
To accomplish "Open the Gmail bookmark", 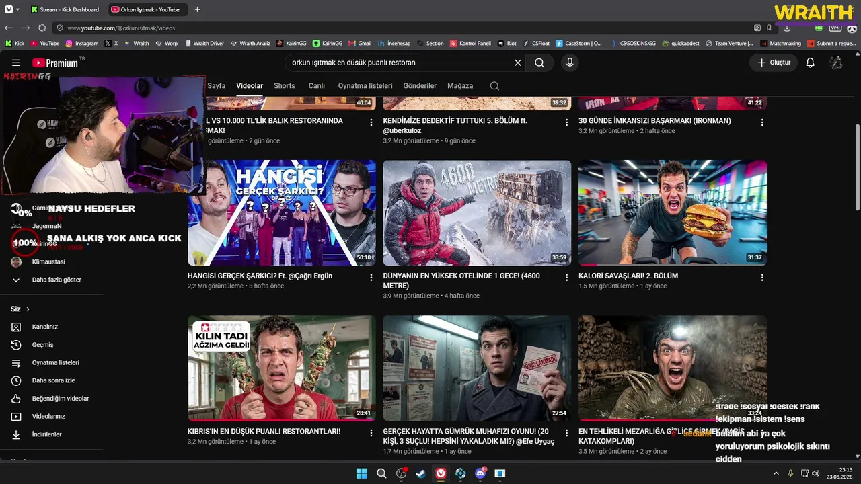I will coord(360,43).
